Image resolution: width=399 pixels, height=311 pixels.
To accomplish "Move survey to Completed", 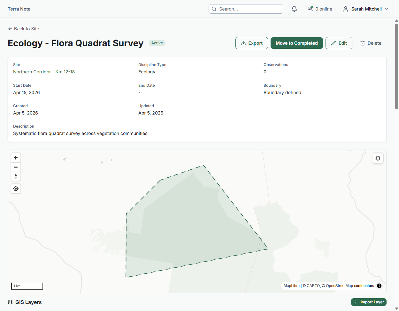I will 296,43.
